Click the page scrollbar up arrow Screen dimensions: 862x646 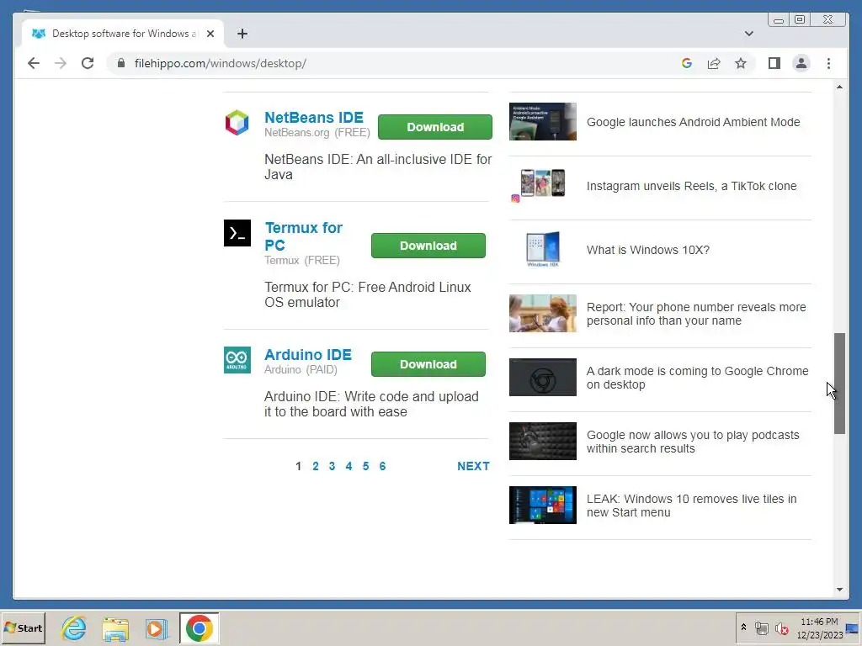(839, 87)
